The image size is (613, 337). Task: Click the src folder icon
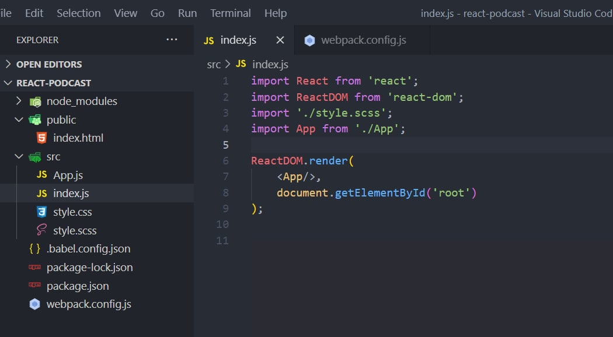click(35, 157)
